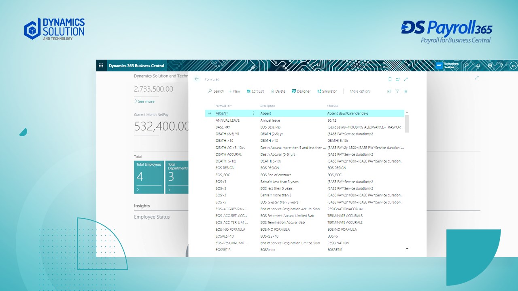Click Dynamics 365 Business Central title

pos(136,65)
